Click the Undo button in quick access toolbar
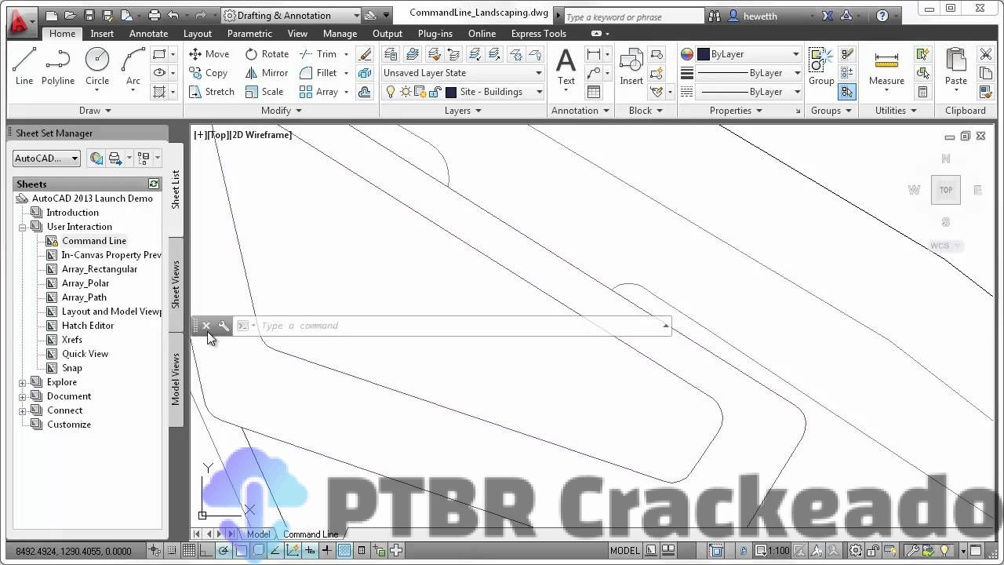This screenshot has width=1004, height=565. point(173,15)
